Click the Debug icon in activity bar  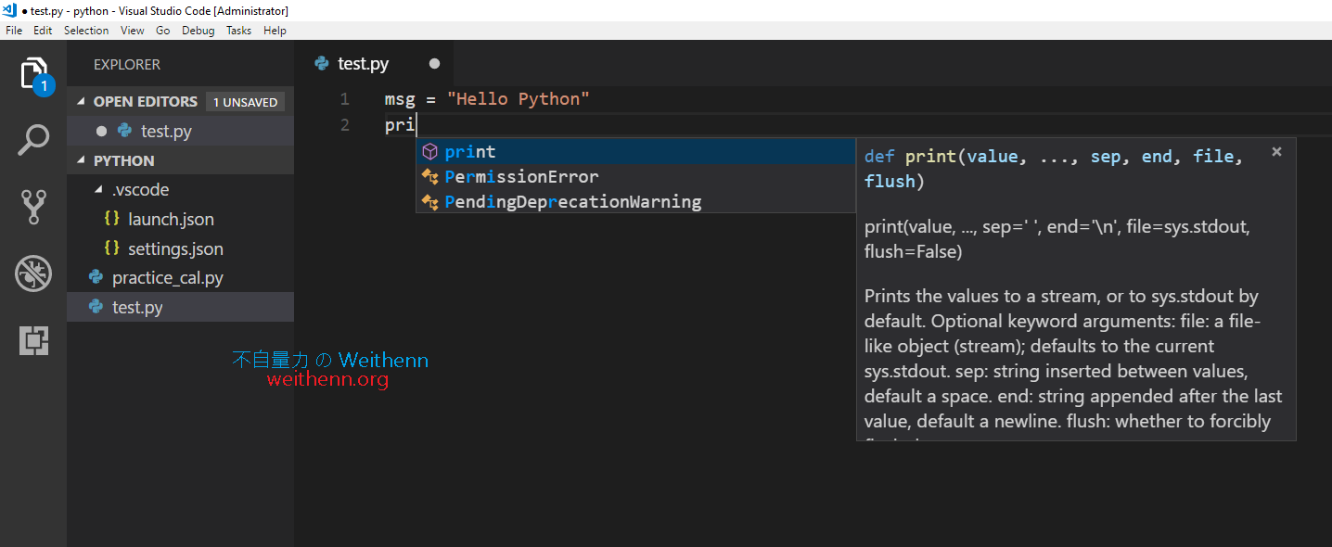[33, 273]
